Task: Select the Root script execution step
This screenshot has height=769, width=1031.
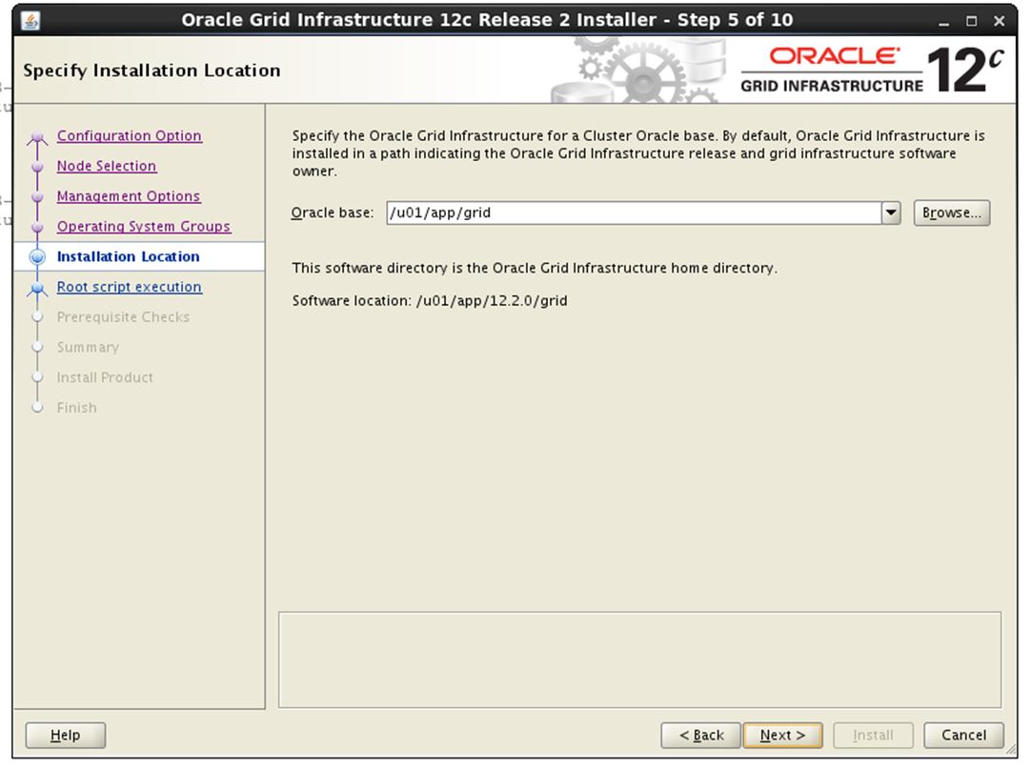Action: pyautogui.click(x=129, y=287)
